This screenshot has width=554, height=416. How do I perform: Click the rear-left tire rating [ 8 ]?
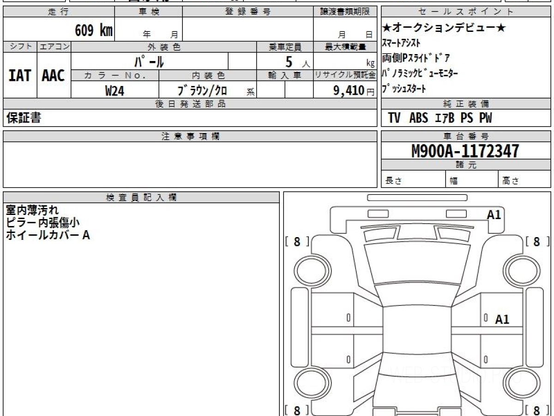tap(297, 410)
